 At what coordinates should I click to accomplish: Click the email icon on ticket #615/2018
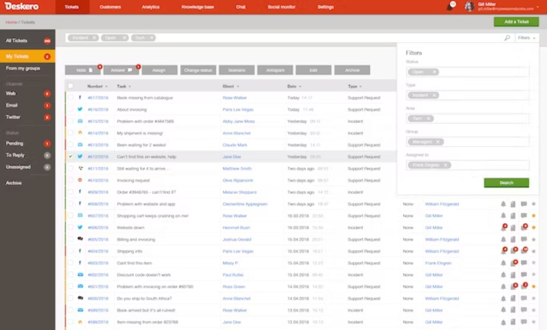point(80,121)
